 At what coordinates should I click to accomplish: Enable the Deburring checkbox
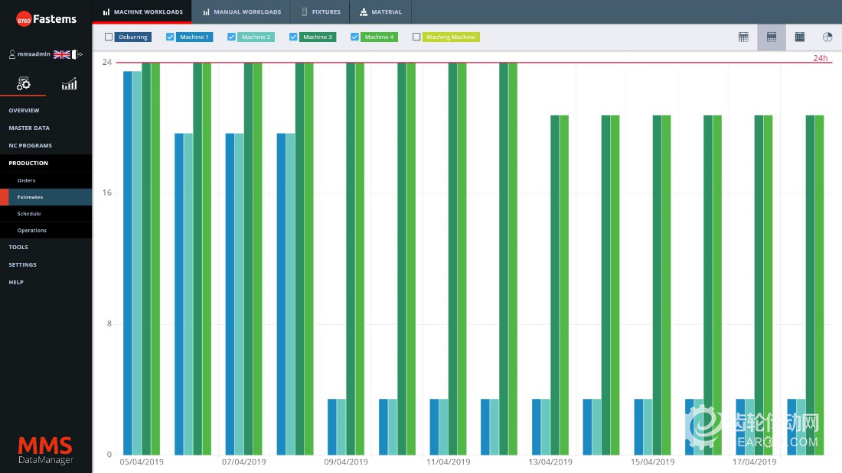[109, 37]
